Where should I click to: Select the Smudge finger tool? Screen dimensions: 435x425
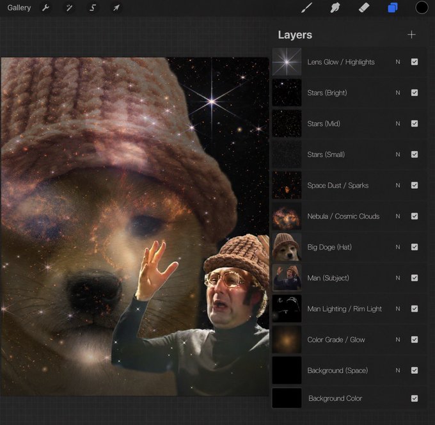coord(335,8)
